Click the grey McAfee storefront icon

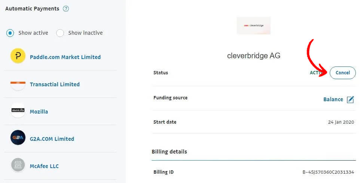click(x=18, y=165)
